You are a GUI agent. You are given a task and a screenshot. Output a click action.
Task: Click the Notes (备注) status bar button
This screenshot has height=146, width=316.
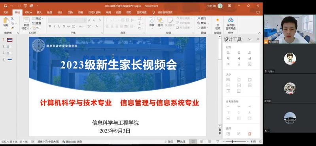tap(169, 142)
